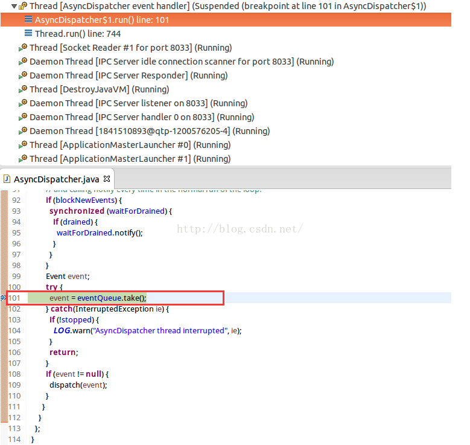Viewport: 470px width, 445px height.
Task: Click line number 101 in the gutter
Action: tap(14, 298)
